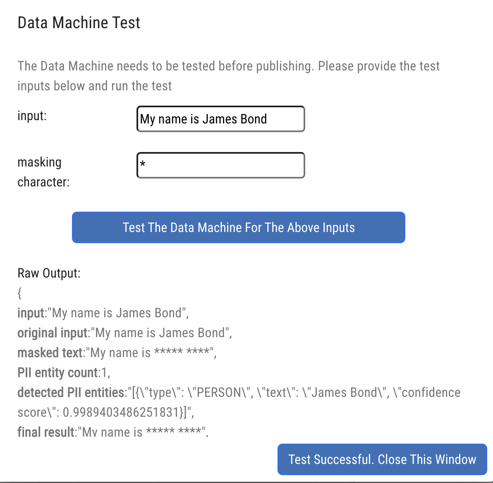This screenshot has height=483, width=493.
Task: Select the masking character field
Action: [x=220, y=165]
